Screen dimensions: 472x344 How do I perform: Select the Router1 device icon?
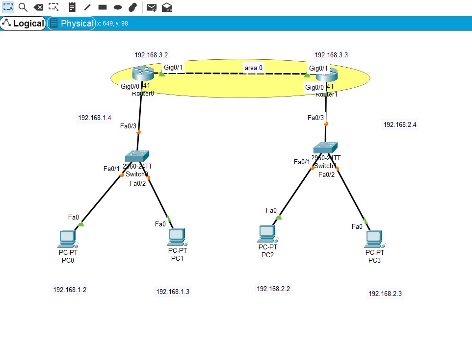[327, 75]
